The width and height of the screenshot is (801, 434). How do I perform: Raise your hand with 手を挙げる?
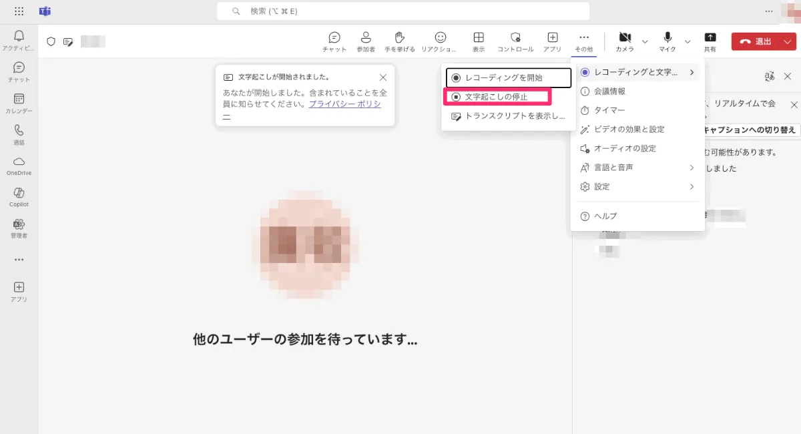[399, 41]
